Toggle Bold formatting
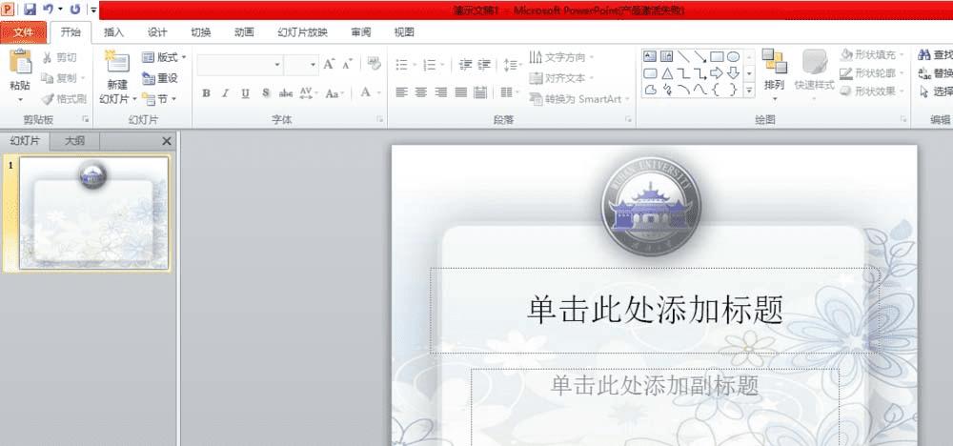Viewport: 953px width, 446px height. pyautogui.click(x=206, y=93)
